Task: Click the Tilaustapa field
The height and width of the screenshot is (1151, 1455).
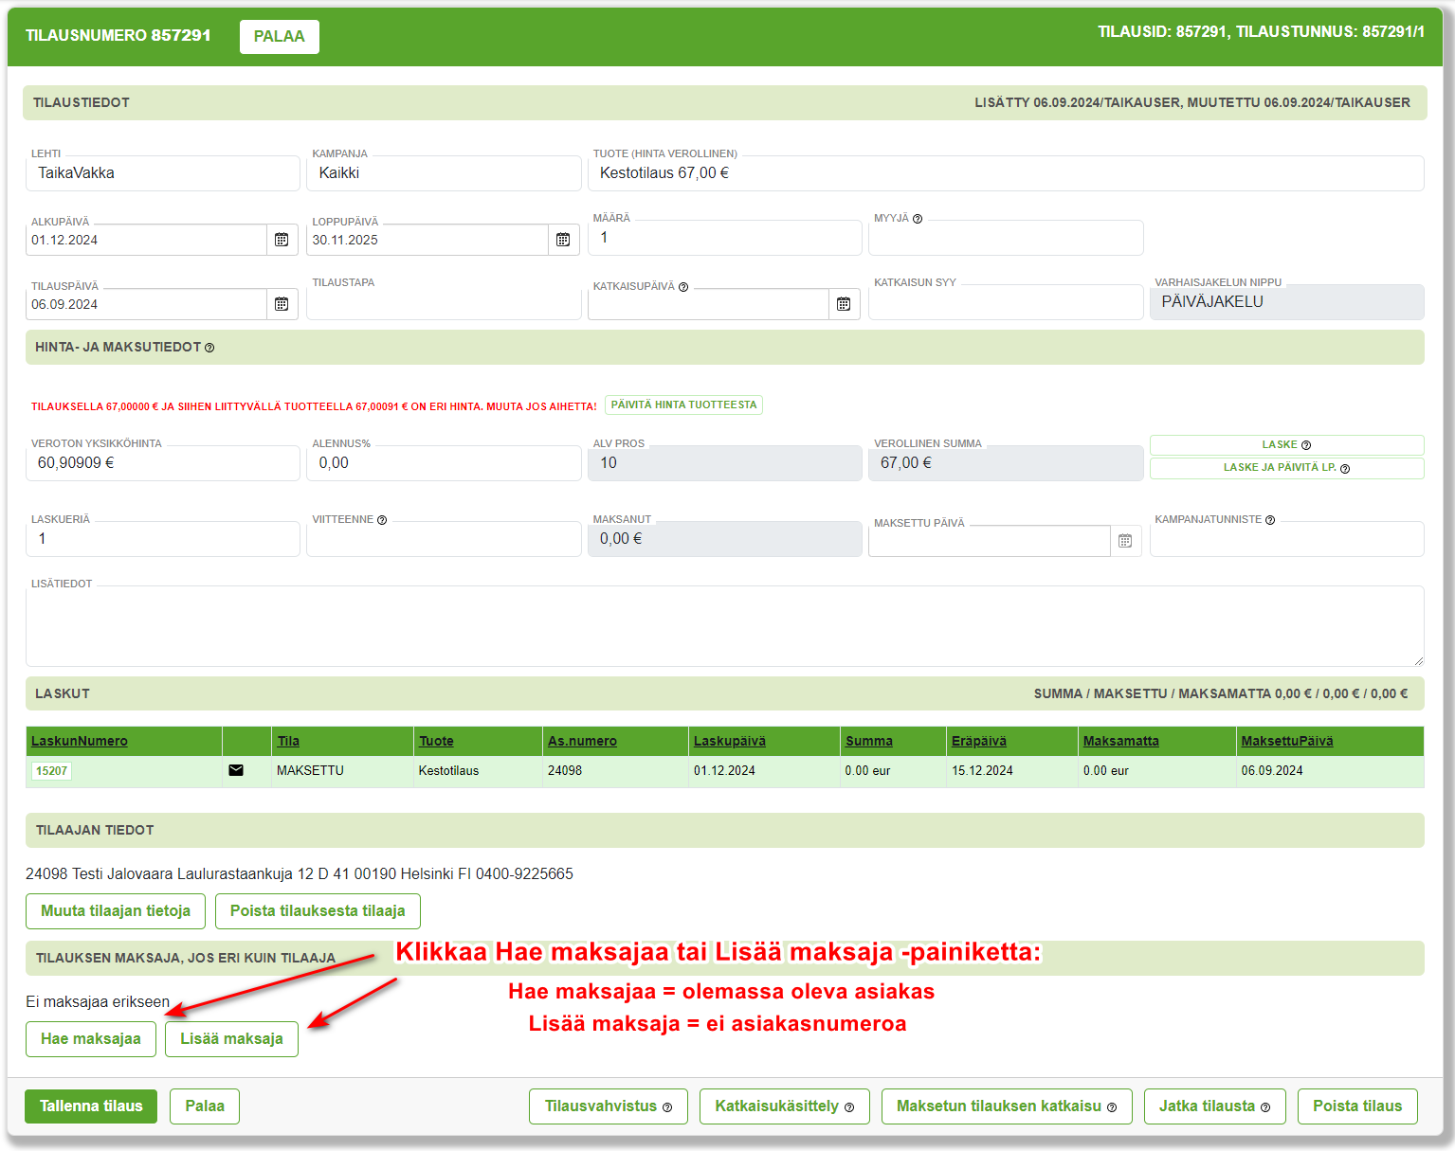Action: (444, 302)
